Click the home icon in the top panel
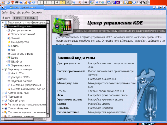The height and width of the screenshot is (125, 167). 13,2
